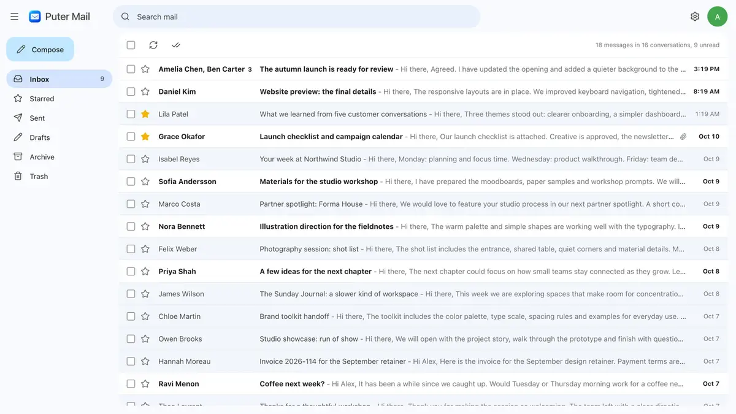
Task: Open 'Your week at Northwind Studio' email
Action: click(423, 159)
